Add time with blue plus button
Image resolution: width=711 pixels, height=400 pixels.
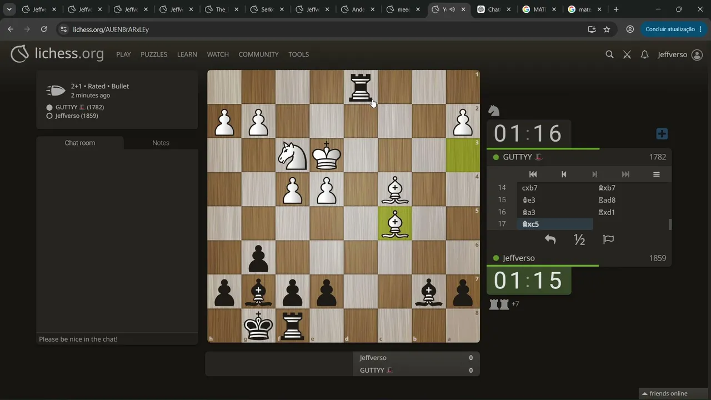pyautogui.click(x=662, y=134)
